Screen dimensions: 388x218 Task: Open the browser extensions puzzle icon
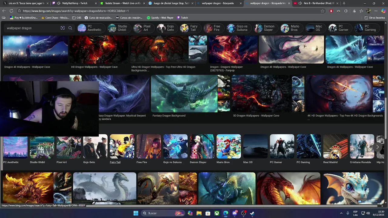346,11
